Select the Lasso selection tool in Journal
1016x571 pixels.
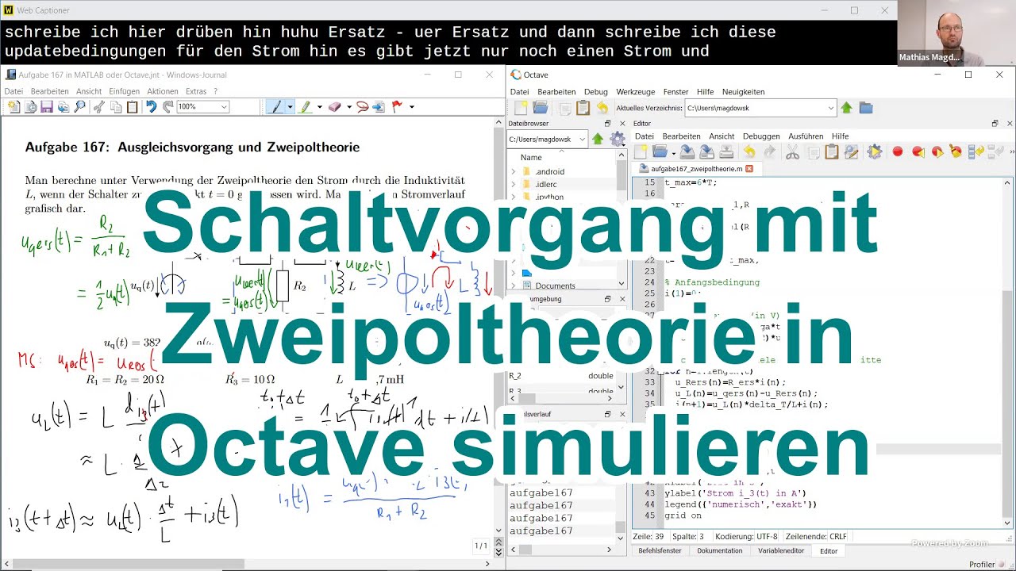tap(362, 107)
